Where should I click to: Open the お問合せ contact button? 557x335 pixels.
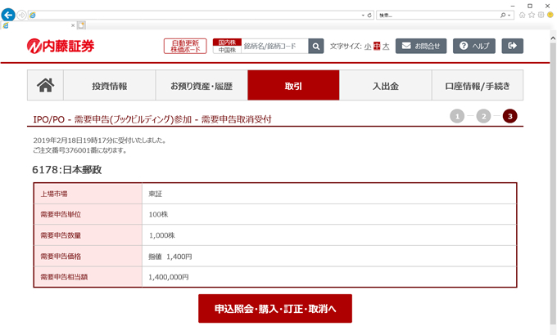coord(421,46)
